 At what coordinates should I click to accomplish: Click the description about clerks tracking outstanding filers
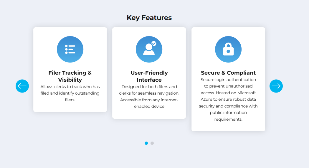(x=70, y=93)
